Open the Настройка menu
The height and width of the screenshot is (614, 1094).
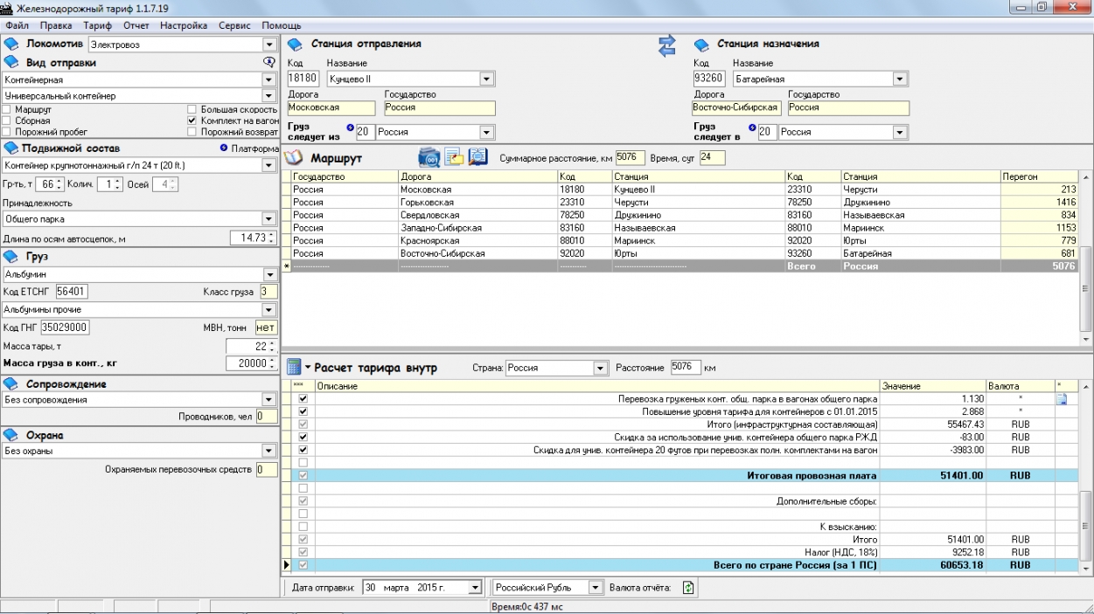(184, 26)
